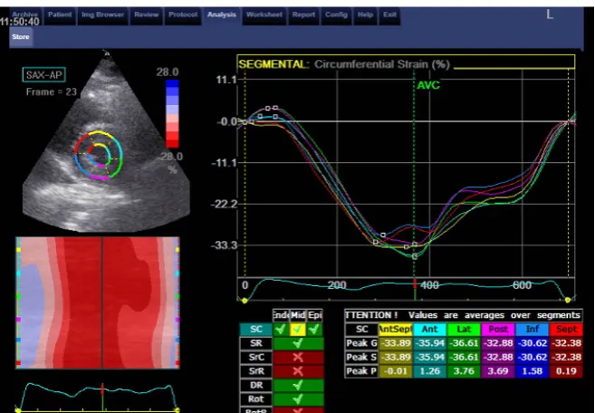Screen dimensions: 595x413
Task: Click the strain color scale bar
Action: point(172,113)
